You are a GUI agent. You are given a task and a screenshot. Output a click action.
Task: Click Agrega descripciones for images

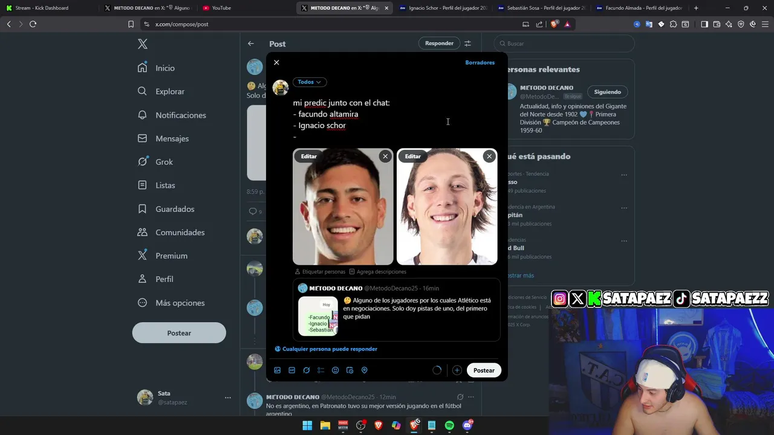coord(378,272)
